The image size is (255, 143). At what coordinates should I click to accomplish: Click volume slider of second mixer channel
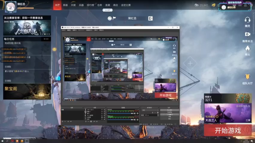point(120,120)
